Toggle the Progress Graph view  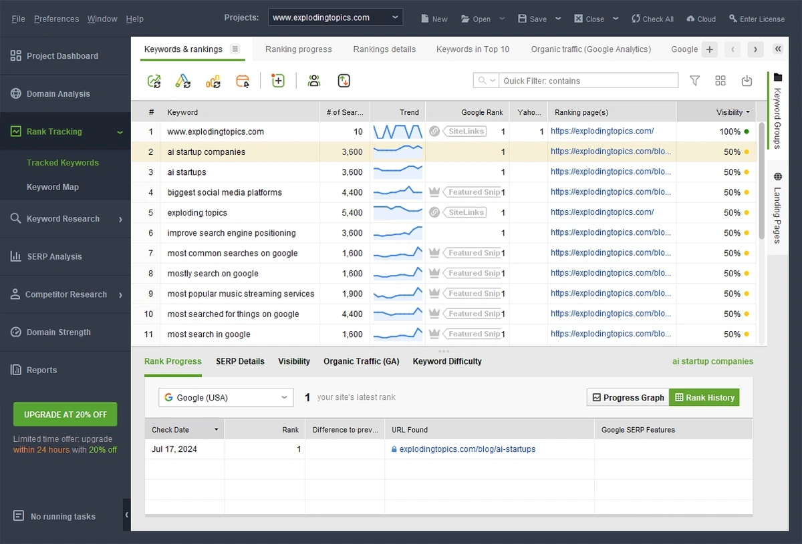pyautogui.click(x=628, y=397)
